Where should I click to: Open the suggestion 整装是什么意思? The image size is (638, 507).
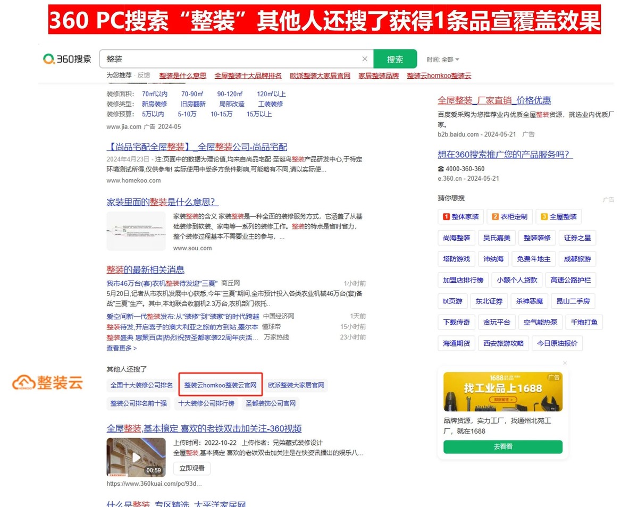(183, 75)
